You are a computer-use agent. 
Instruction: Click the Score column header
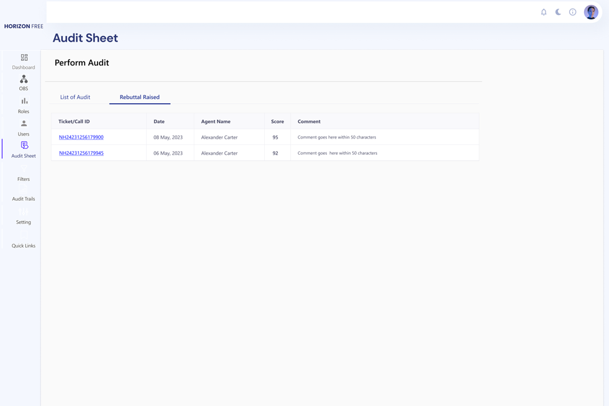coord(277,121)
